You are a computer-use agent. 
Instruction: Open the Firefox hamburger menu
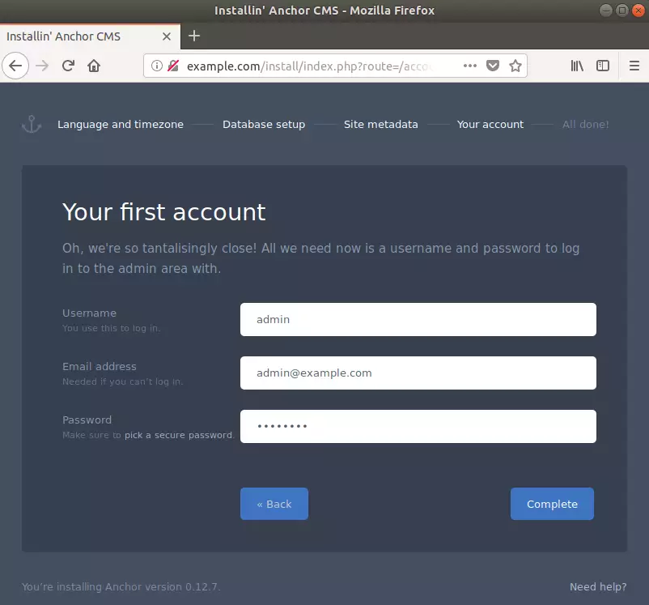tap(634, 66)
